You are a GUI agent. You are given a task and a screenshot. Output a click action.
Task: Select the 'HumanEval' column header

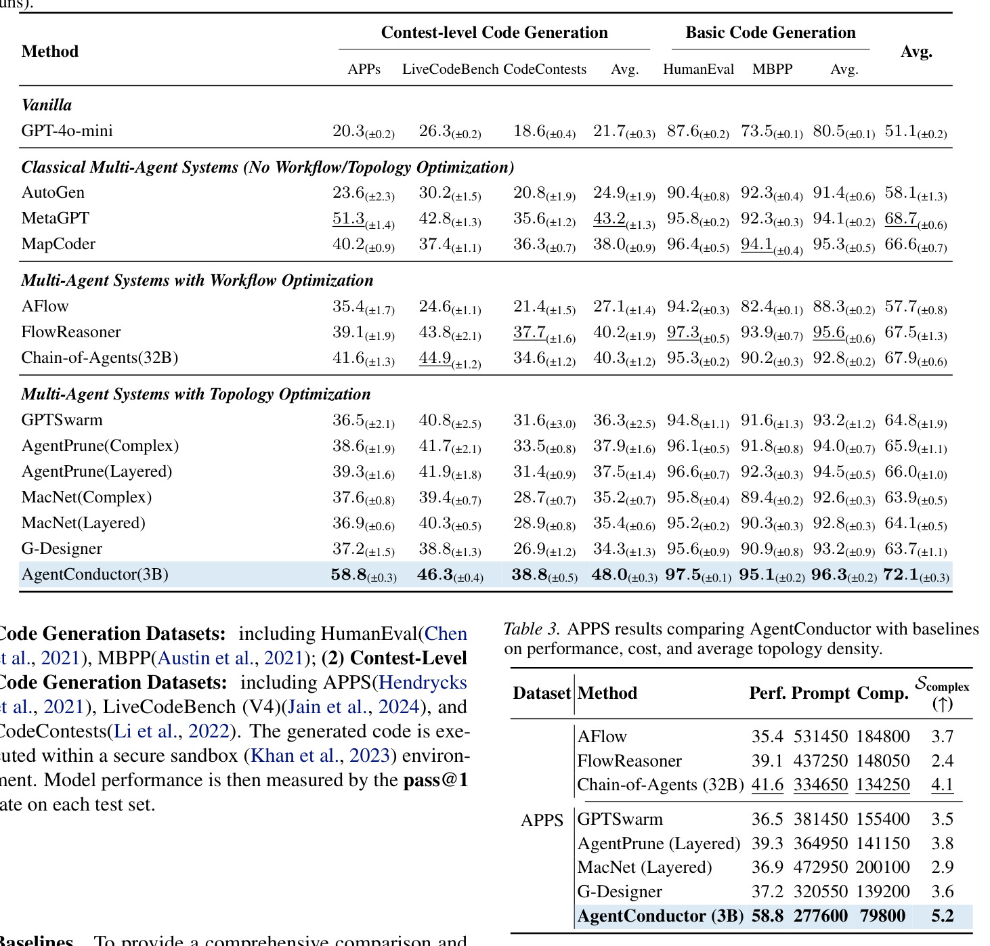click(698, 69)
